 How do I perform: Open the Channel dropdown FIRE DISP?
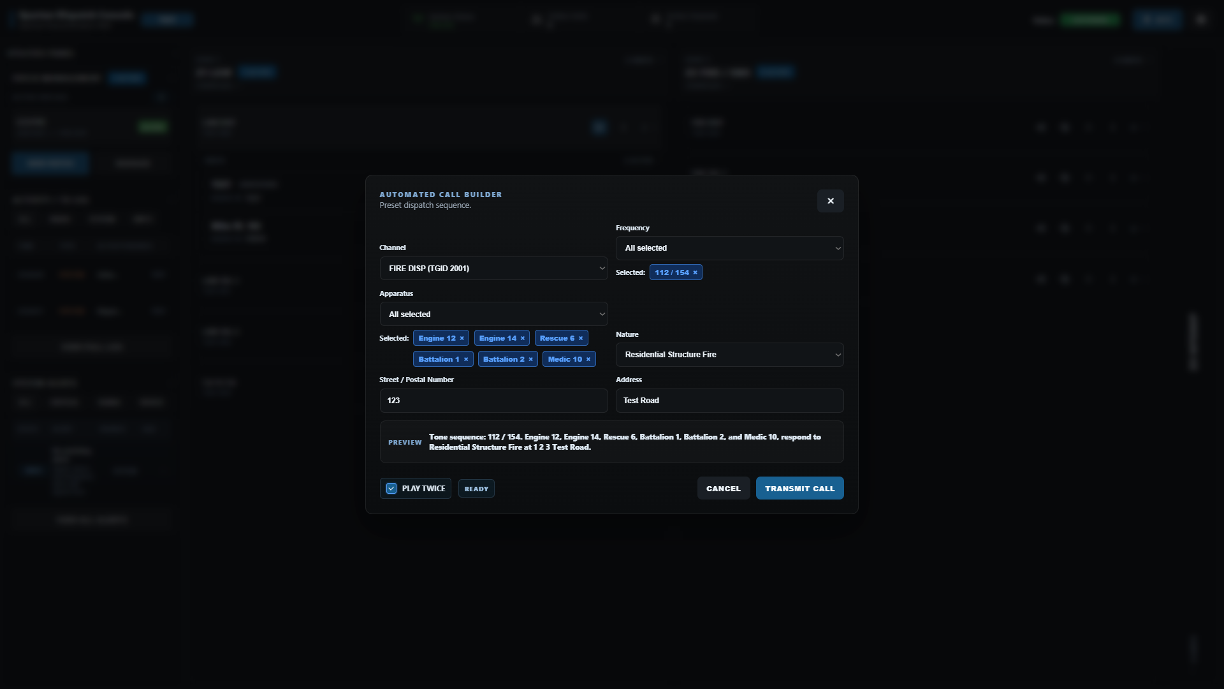point(493,269)
